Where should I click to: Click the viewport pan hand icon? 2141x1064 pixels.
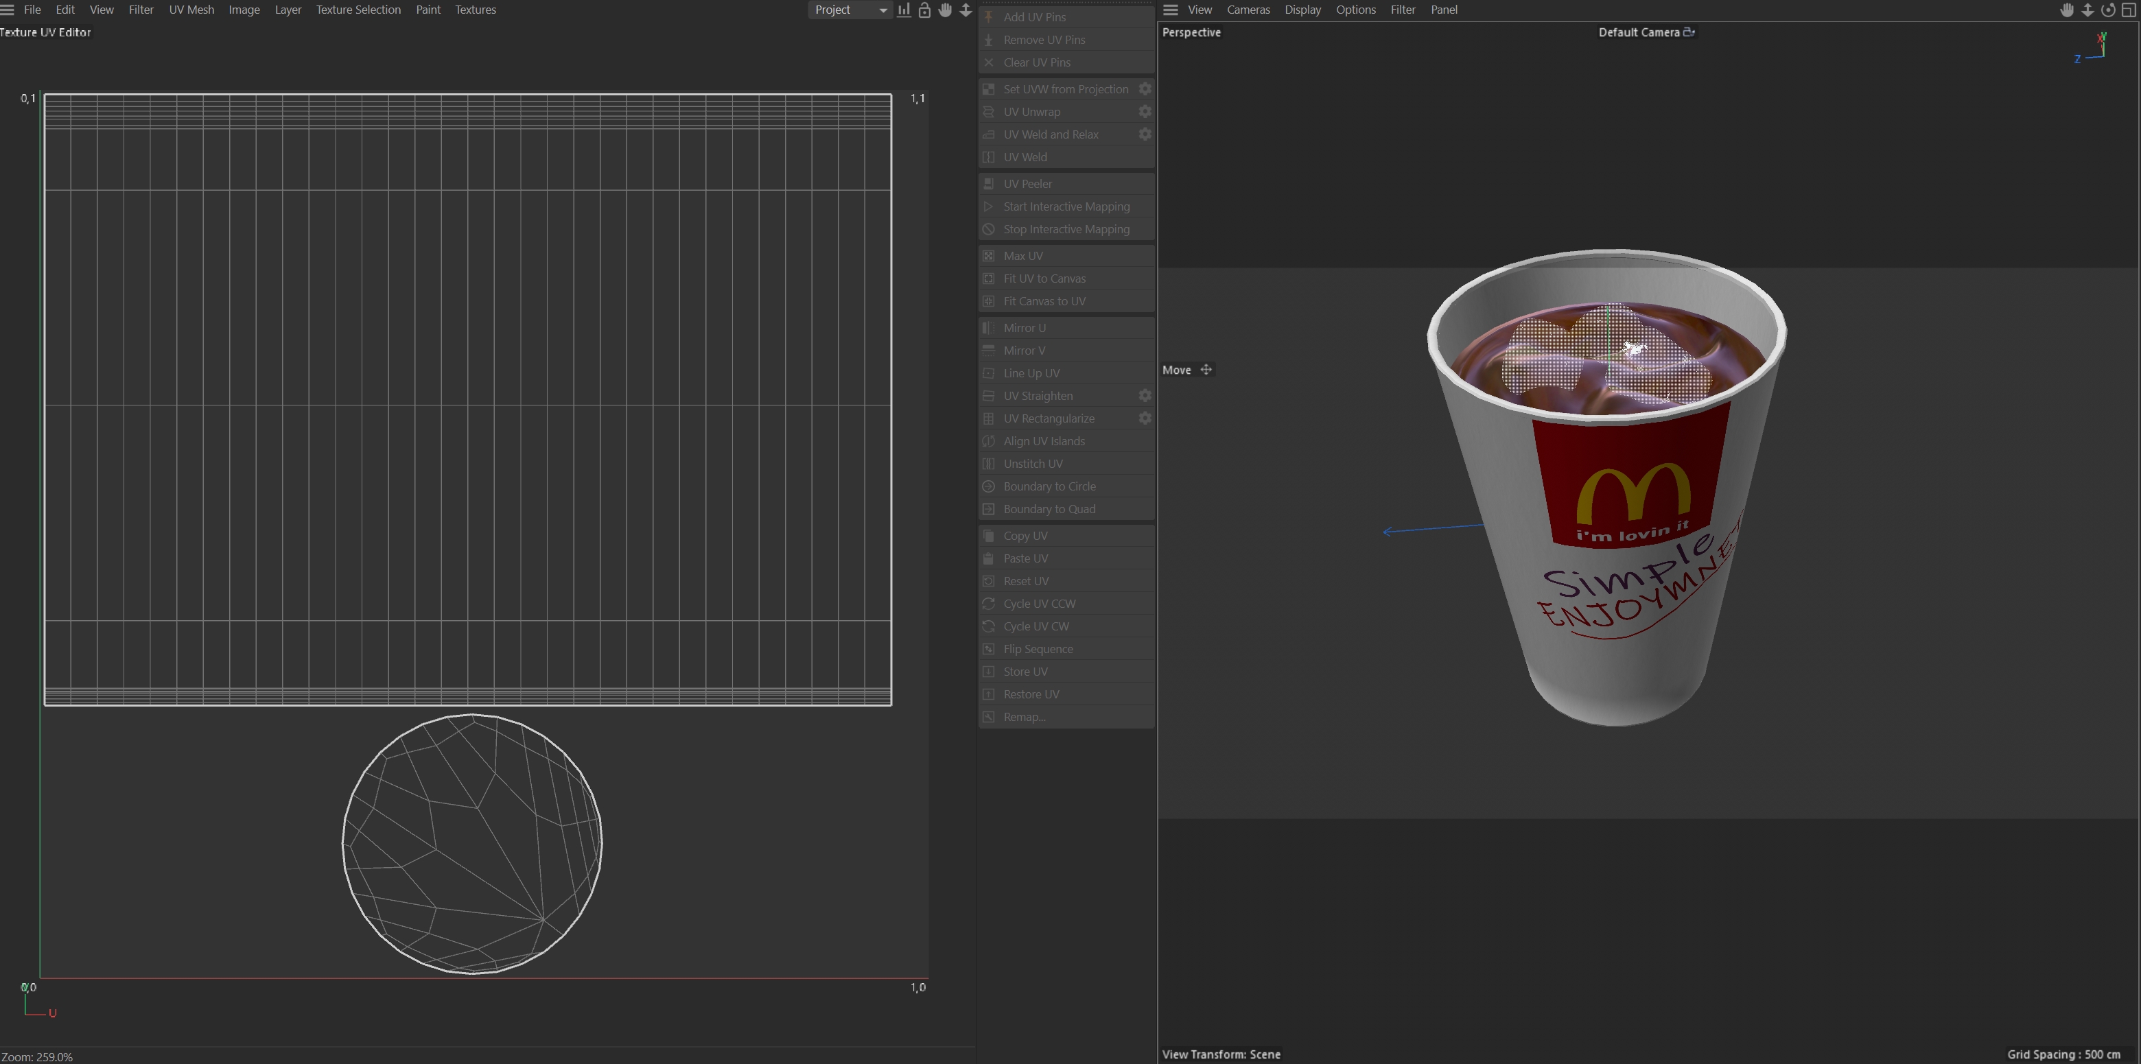[2066, 10]
